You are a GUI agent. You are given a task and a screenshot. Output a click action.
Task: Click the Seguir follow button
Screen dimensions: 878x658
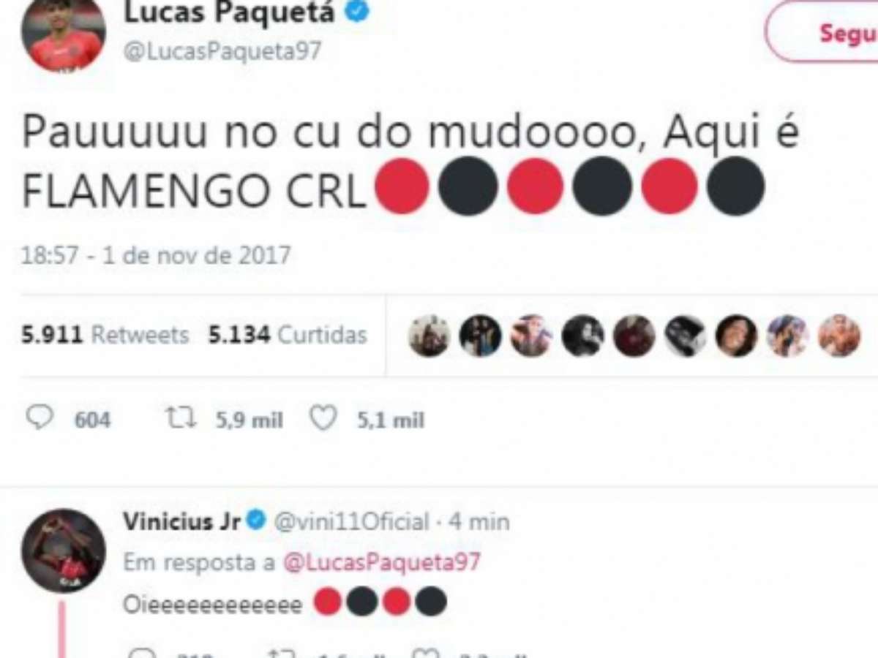coord(823,33)
